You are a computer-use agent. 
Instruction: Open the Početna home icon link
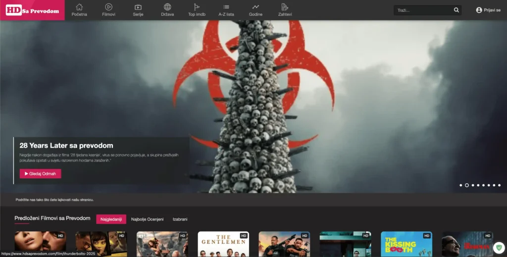[x=79, y=10]
